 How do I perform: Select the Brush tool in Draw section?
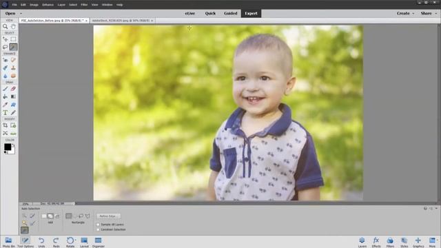(5, 89)
